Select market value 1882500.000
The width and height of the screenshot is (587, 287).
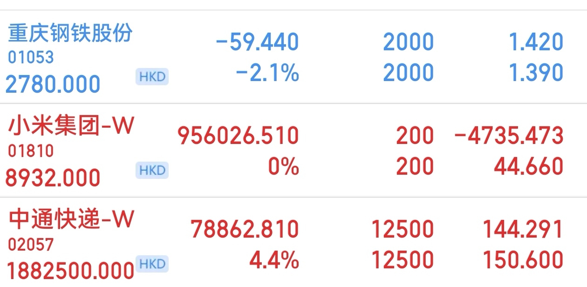click(x=70, y=271)
